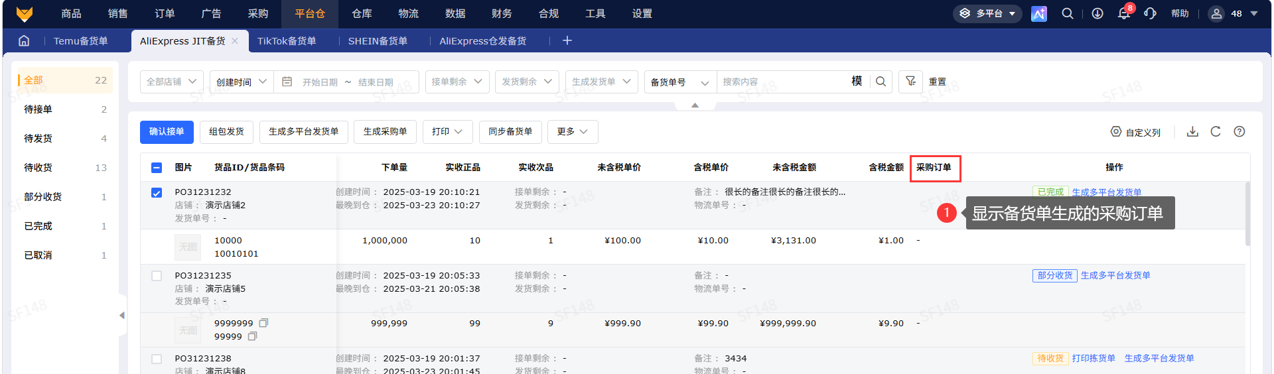Image resolution: width=1274 pixels, height=374 pixels.
Task: Switch to SHEIN备货单 tab
Action: (x=378, y=40)
